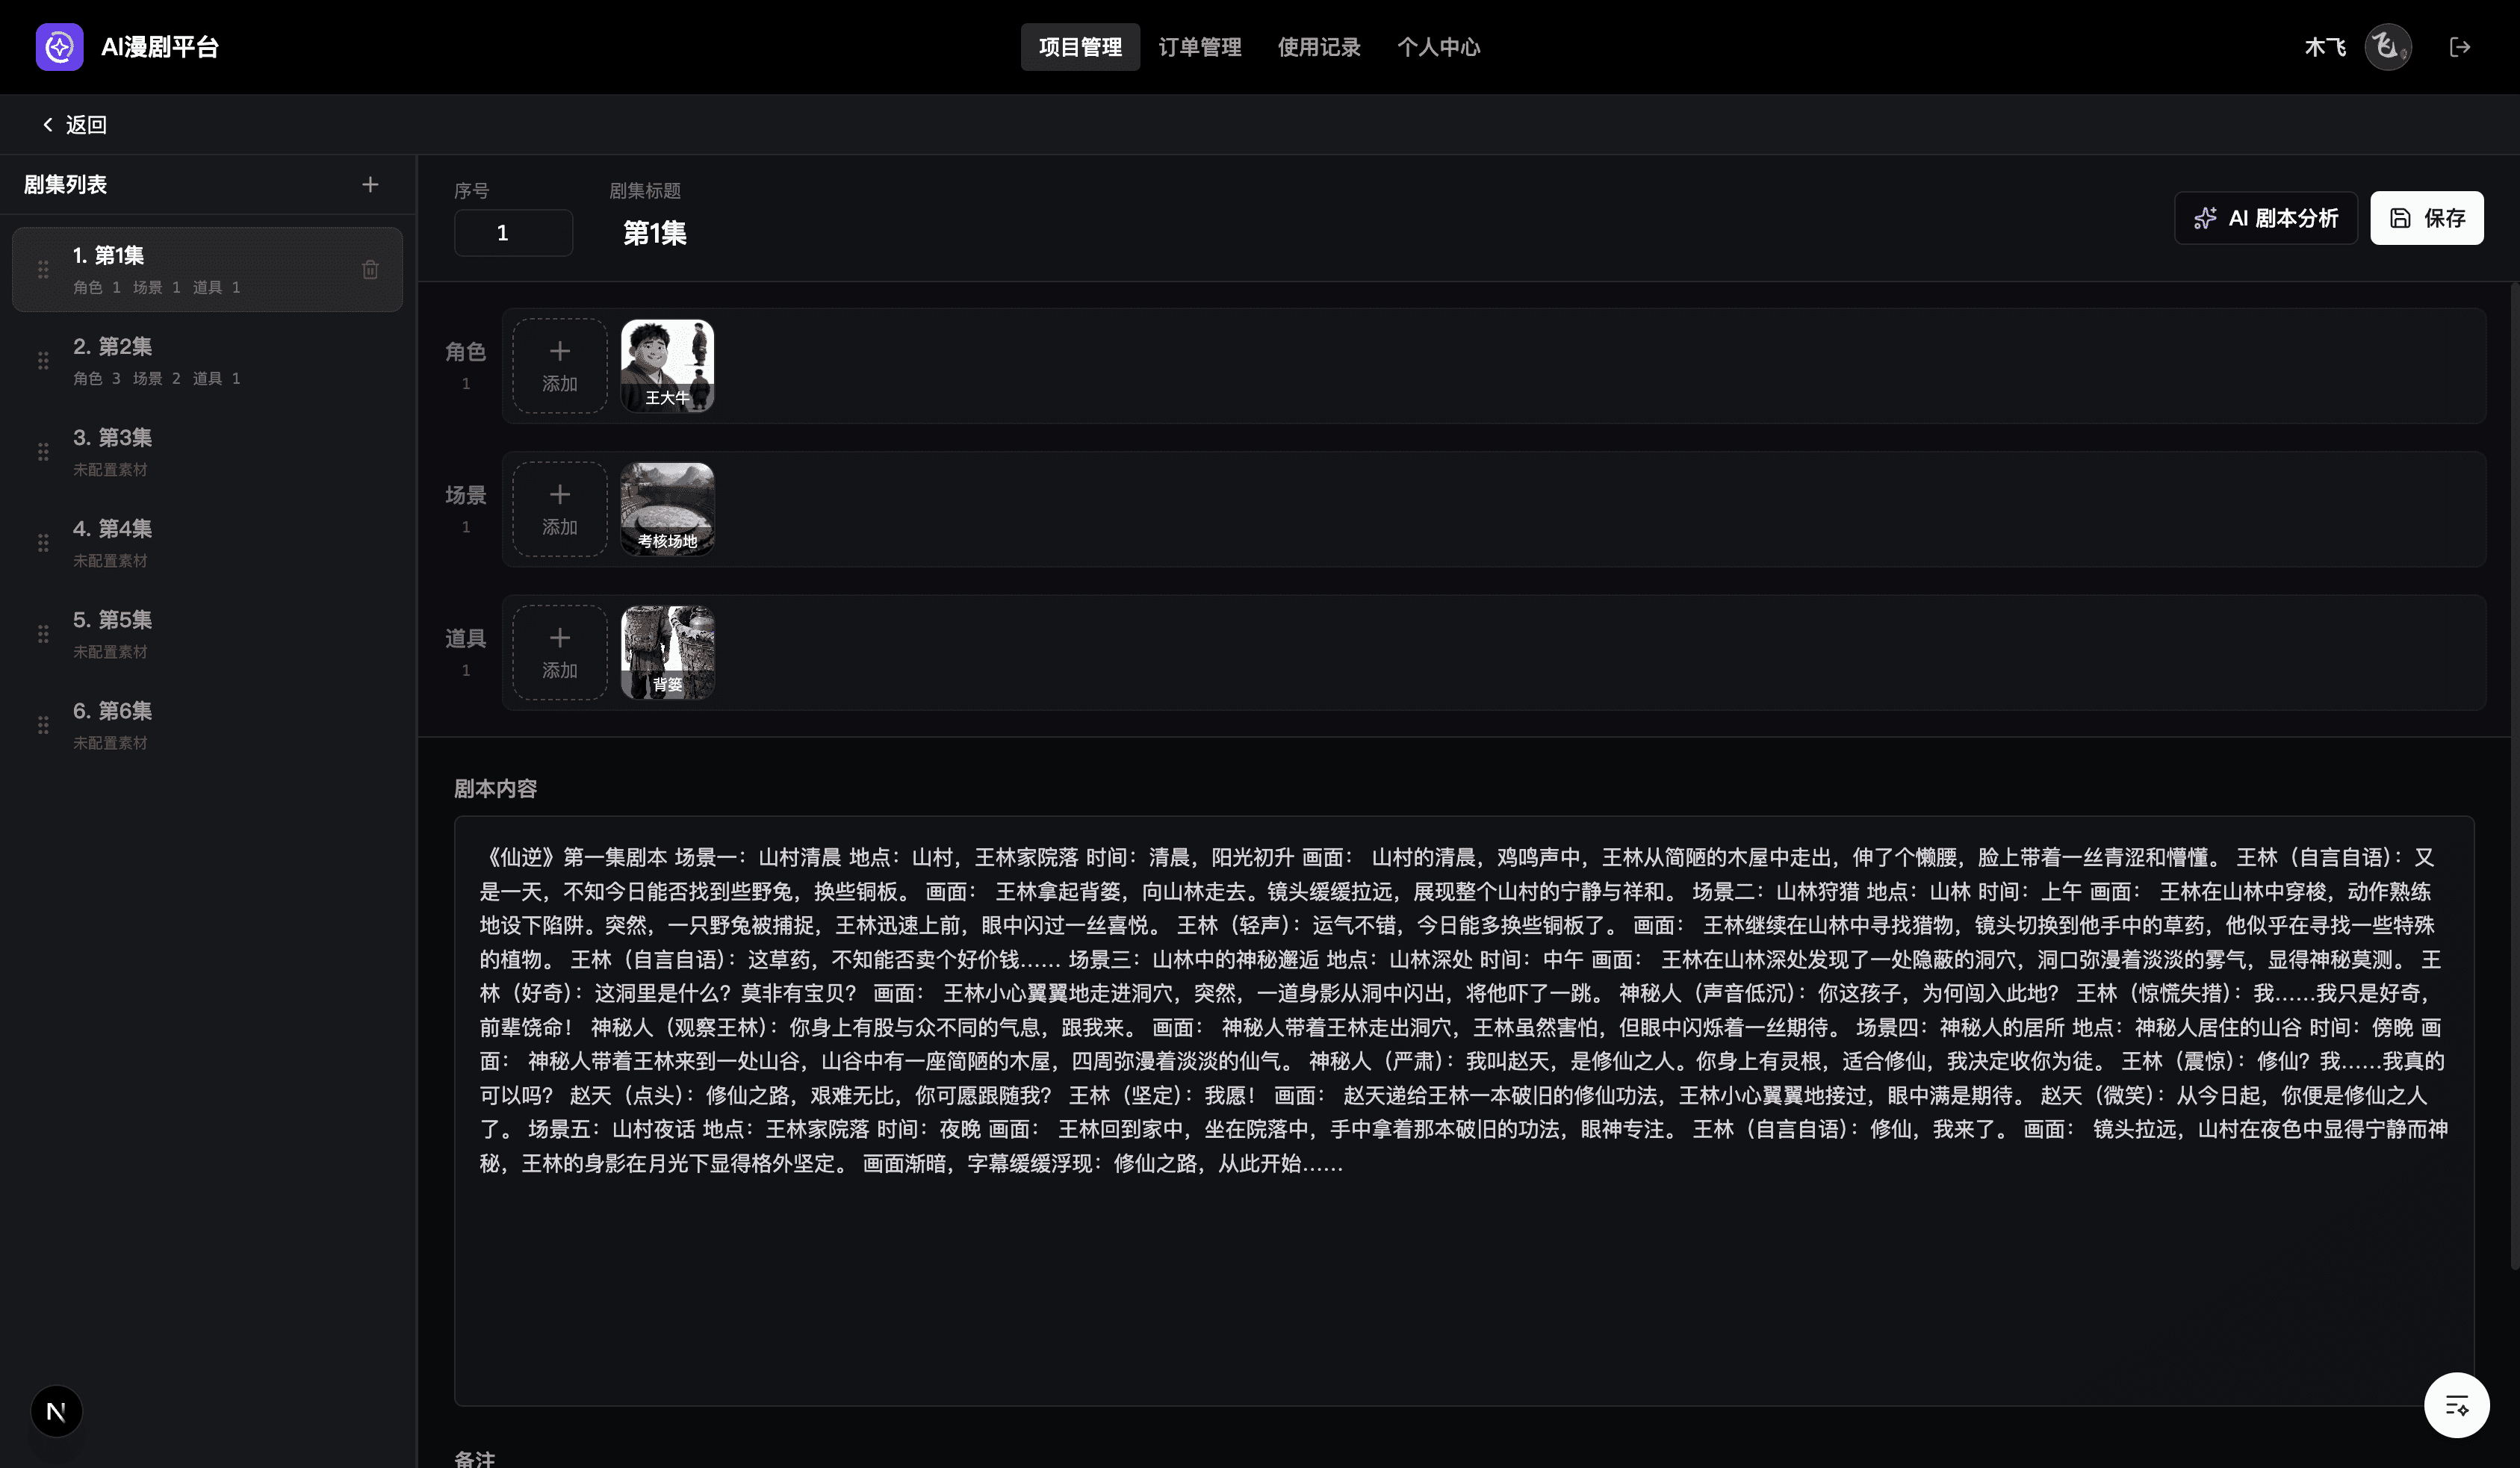Click the 序号 input field
Viewport: 2520px width, 1468px height.
pos(513,233)
